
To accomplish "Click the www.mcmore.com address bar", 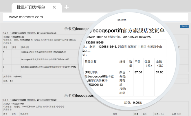I will [95, 17].
